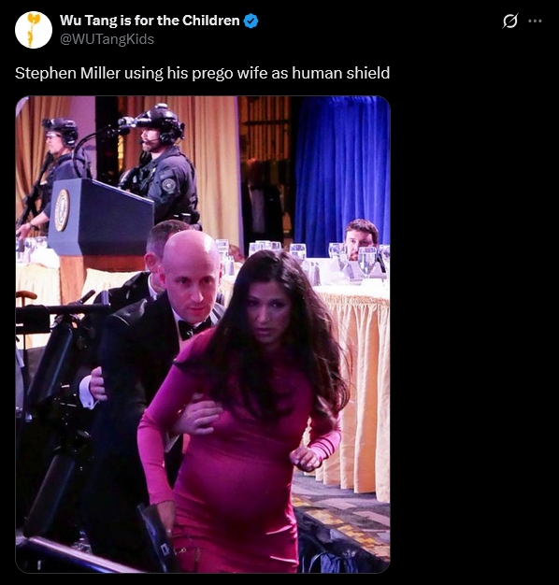
Task: Open the Grok explain-post icon
Action: click(x=509, y=21)
